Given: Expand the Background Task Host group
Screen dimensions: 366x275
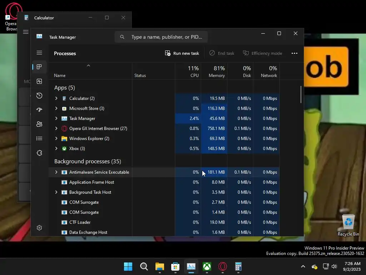Looking at the screenshot, I should (56, 192).
